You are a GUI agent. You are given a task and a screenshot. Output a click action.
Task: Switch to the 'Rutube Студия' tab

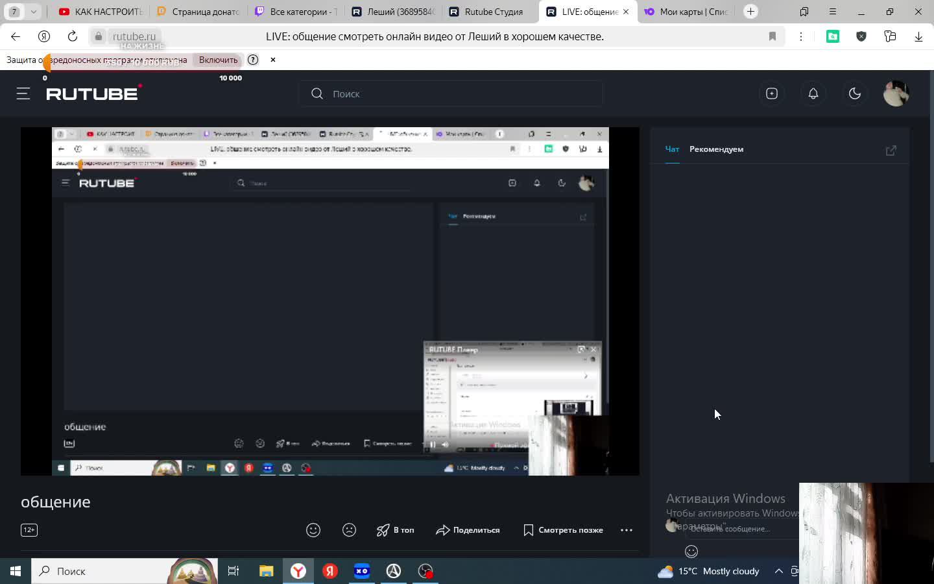pyautogui.click(x=490, y=12)
